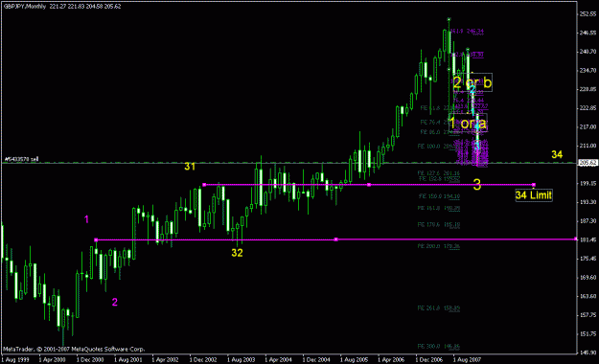Viewport: 599px width, 364px height.
Task: Click the 1 Dec 2004 date label
Action: (x=316, y=360)
